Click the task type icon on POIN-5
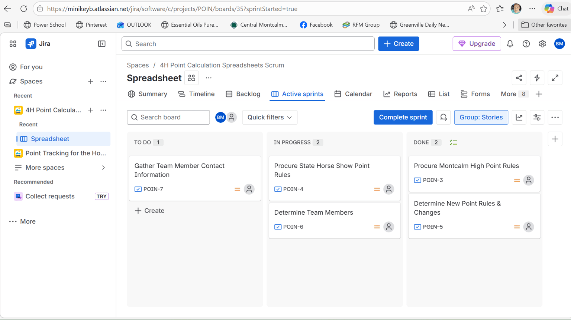This screenshot has height=320, width=571. pyautogui.click(x=417, y=227)
